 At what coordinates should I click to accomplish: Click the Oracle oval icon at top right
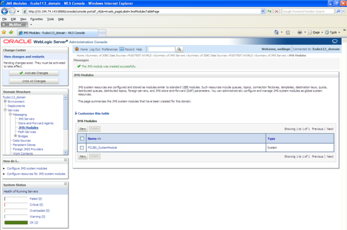(x=335, y=41)
